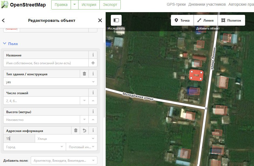Delete the Адресная информация field
Viewport: 254px width, 166px height.
pyautogui.click(x=76, y=130)
